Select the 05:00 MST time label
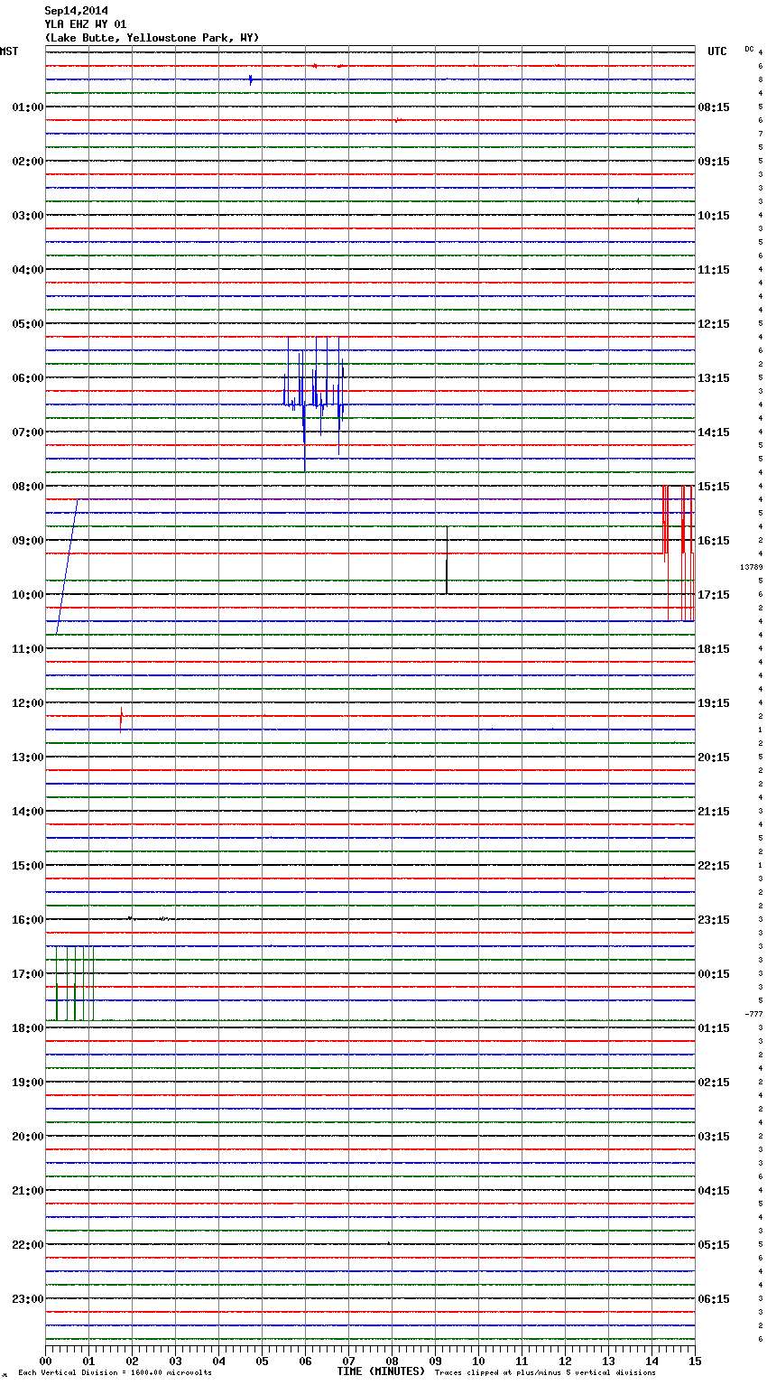The width and height of the screenshot is (767, 1385). point(27,324)
